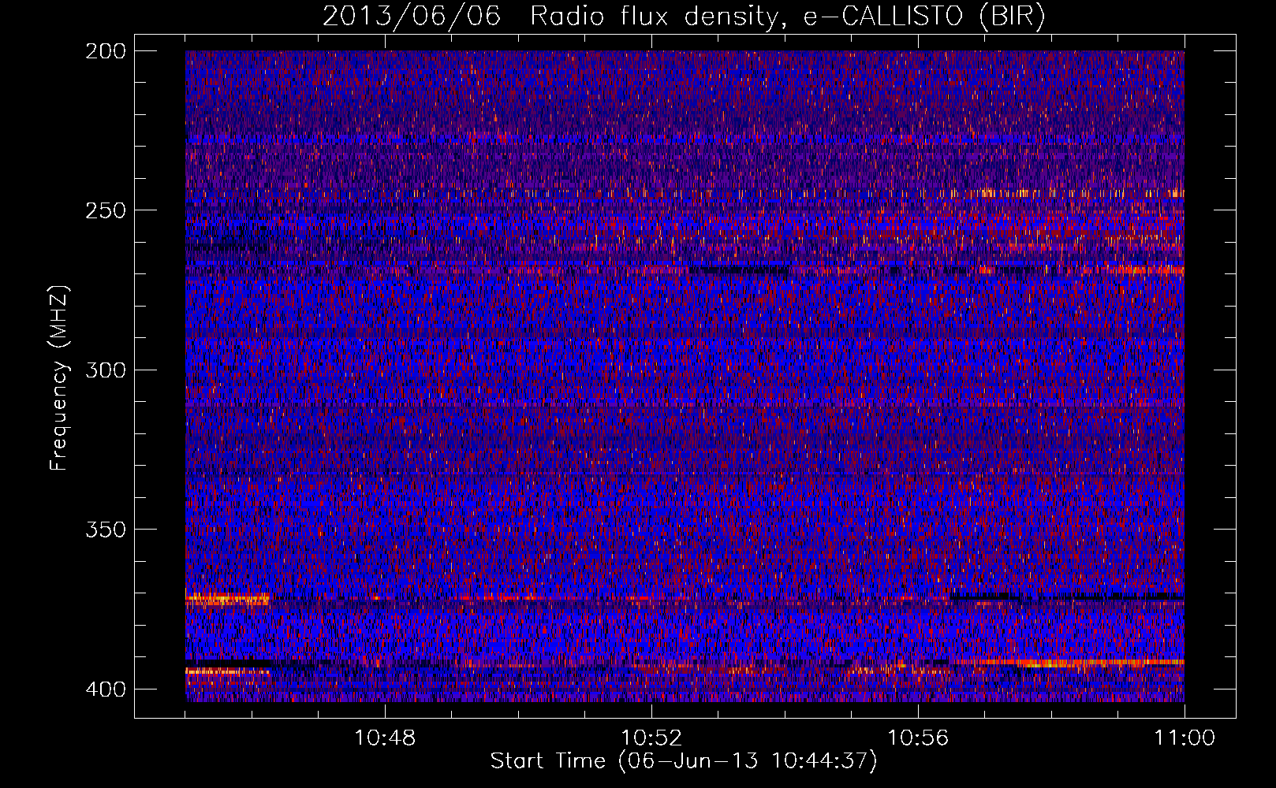Screen dimensions: 1276x788
Task: Click the 10:48 time axis label
Action: (385, 738)
